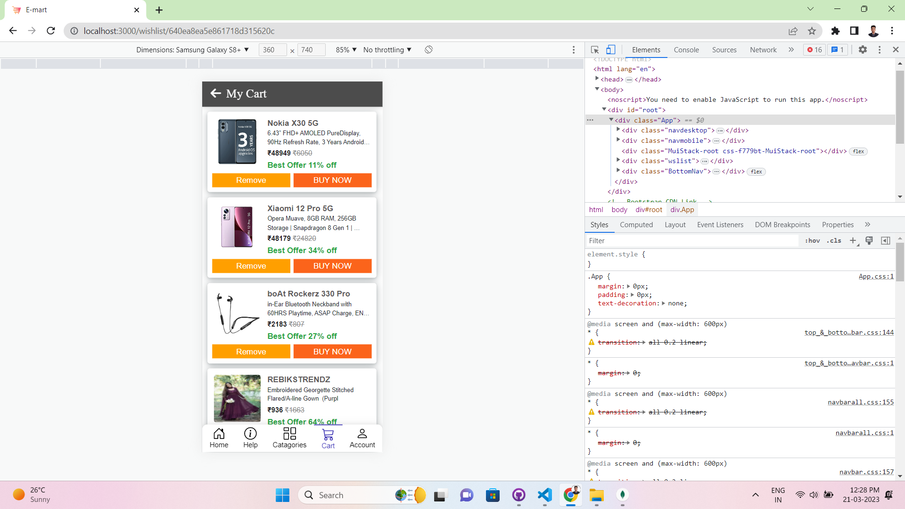Toggle print media rendering emulation icon
The height and width of the screenshot is (509, 905).
coord(869,240)
